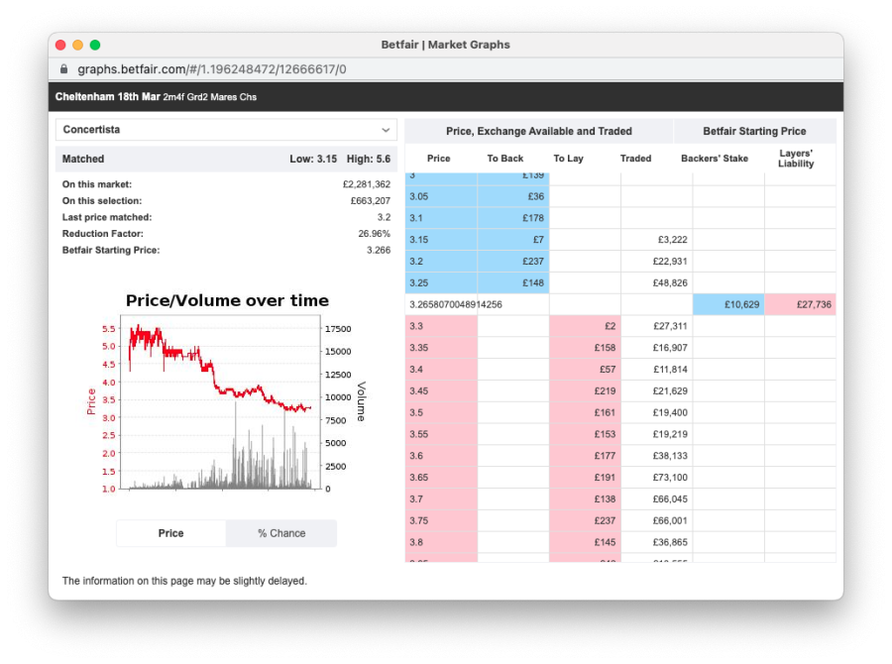The height and width of the screenshot is (664, 892).
Task: Click the Cheltenham 18th Mar market title
Action: pos(156,97)
